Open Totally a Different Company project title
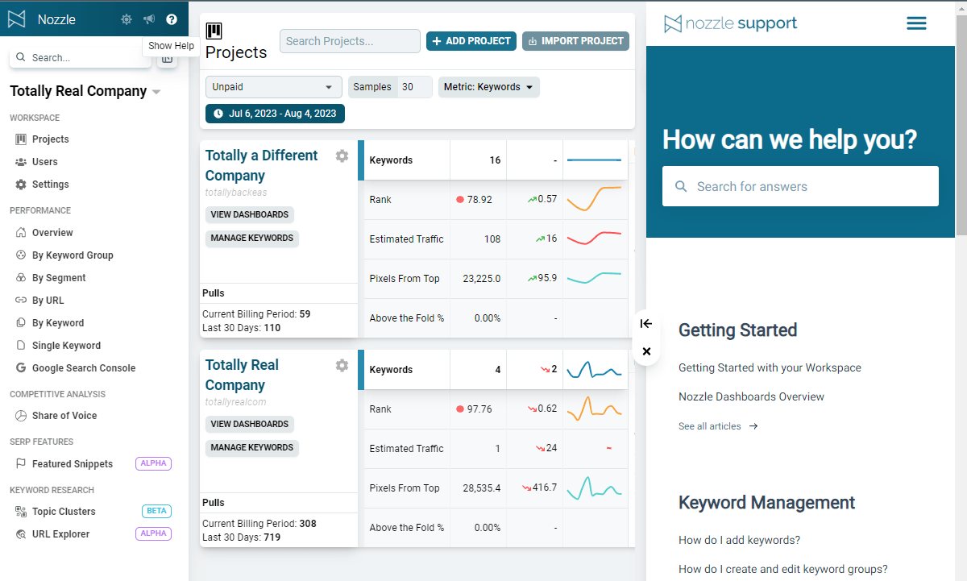Viewport: 967px width, 581px height. pos(262,165)
